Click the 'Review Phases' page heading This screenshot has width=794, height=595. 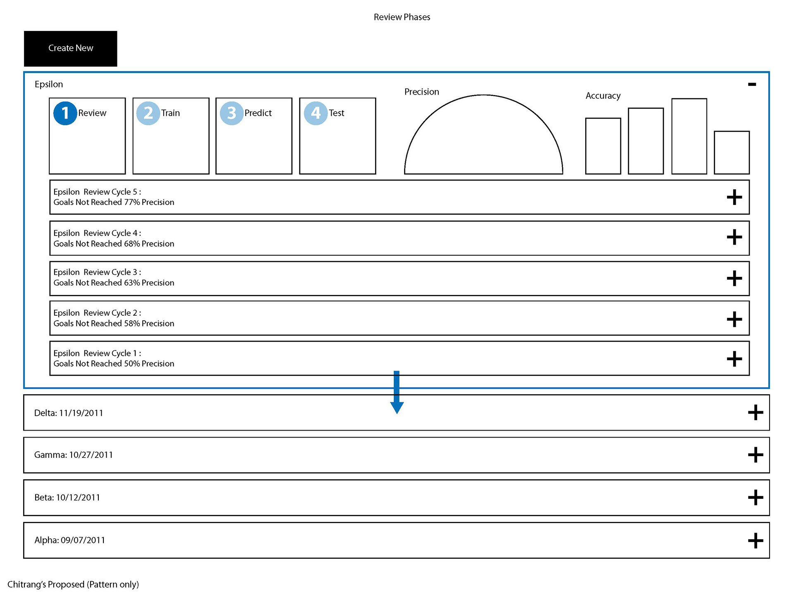tap(402, 17)
